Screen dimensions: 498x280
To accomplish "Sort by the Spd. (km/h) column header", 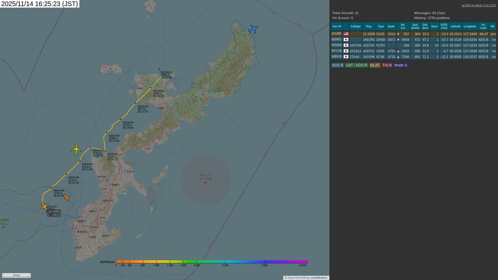I will point(415,26).
